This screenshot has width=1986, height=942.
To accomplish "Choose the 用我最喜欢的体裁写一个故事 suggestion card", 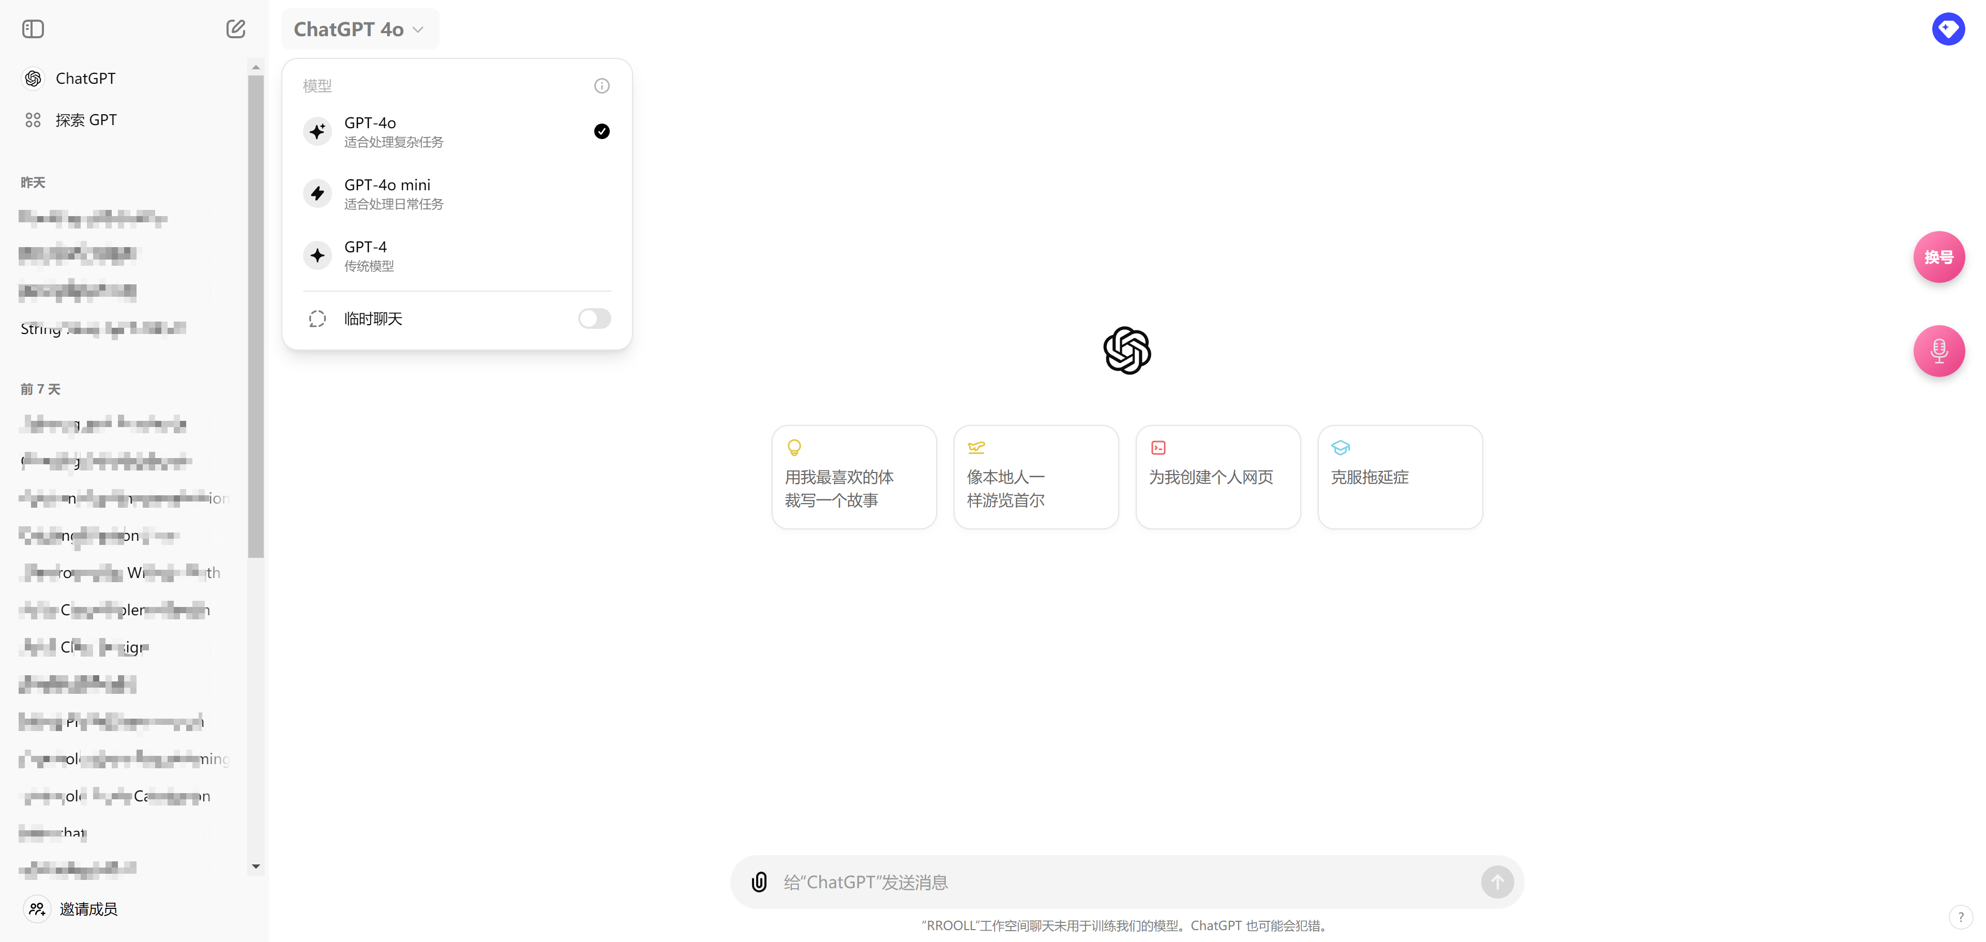I will coord(854,477).
